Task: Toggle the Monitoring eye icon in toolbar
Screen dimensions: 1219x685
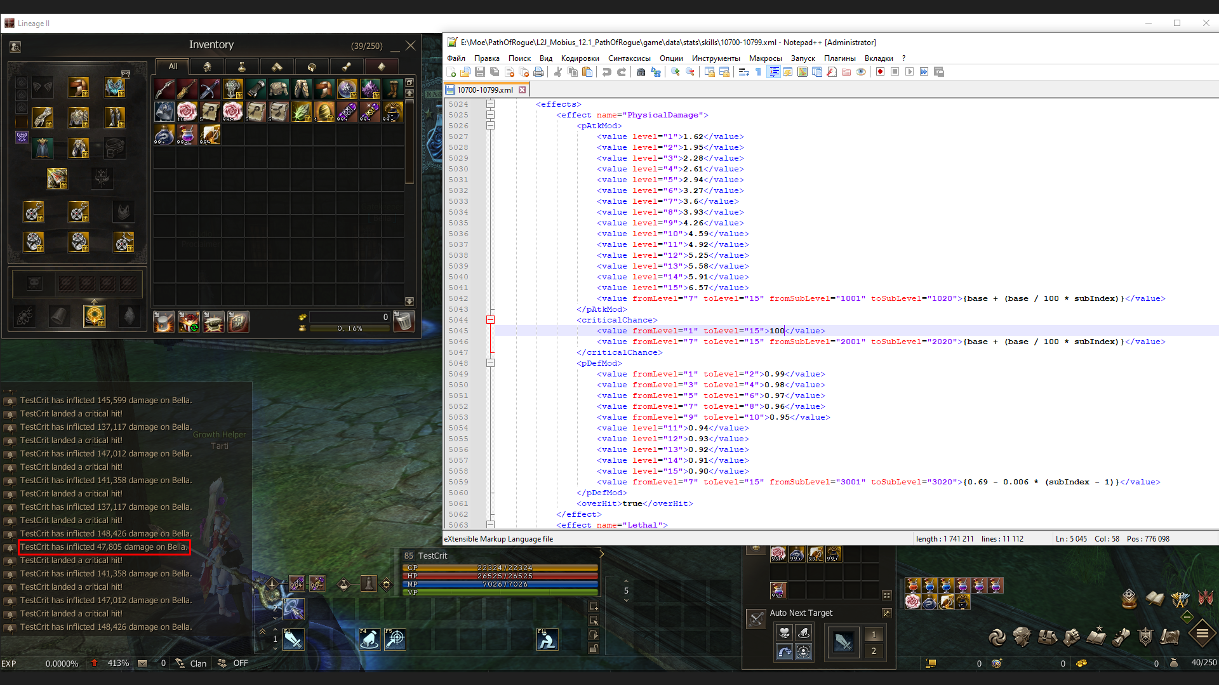Action: [861, 72]
